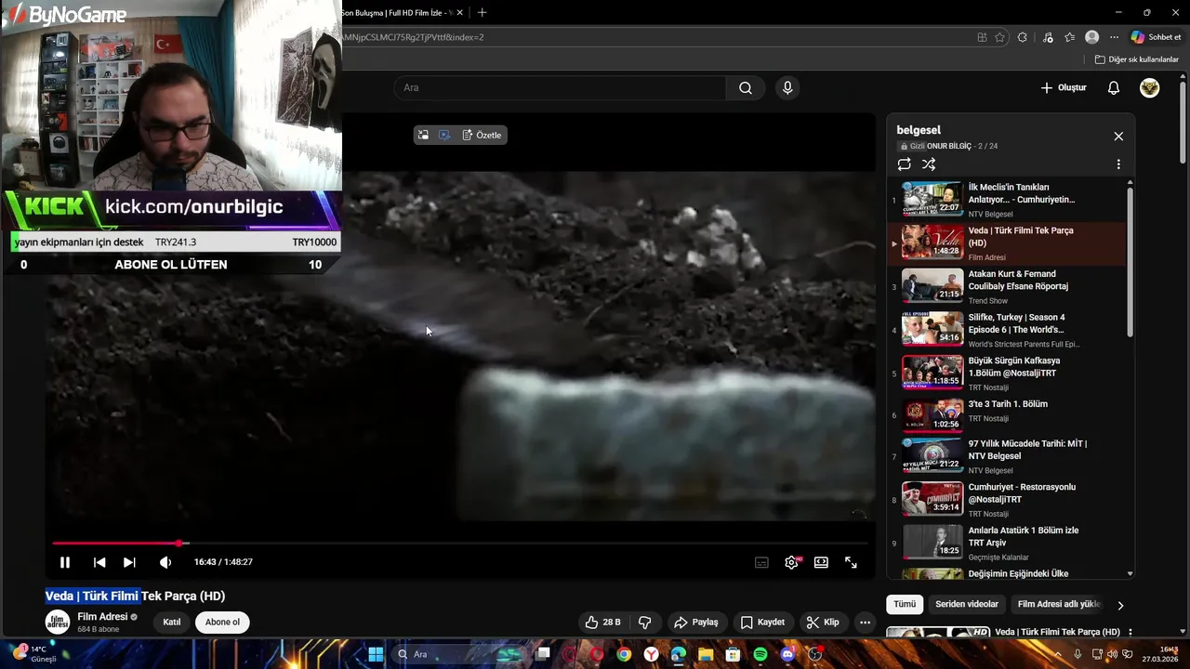Select the 'Seriden videolar' filter chip
Viewport: 1190px width, 669px height.
click(x=967, y=604)
